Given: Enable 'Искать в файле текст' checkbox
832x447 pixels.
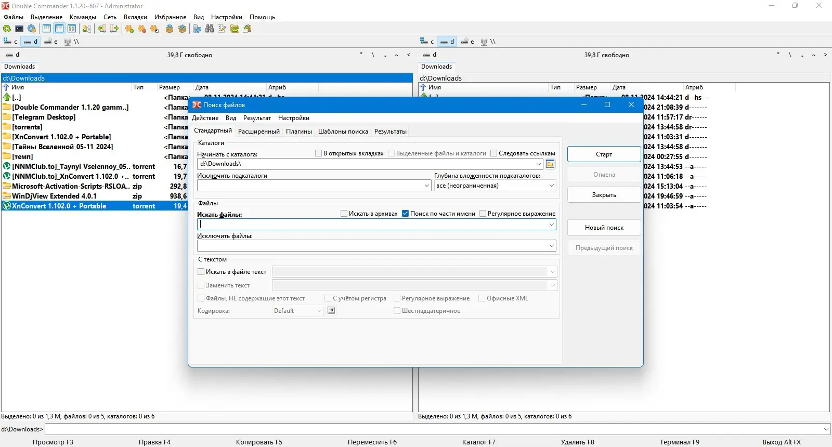Looking at the screenshot, I should (201, 272).
